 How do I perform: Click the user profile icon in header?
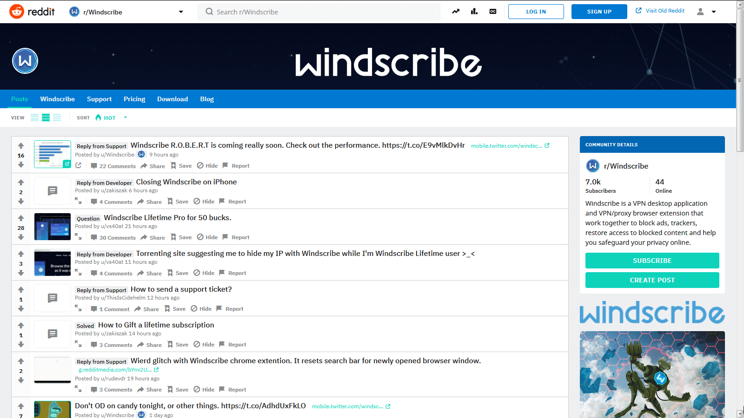(x=700, y=12)
